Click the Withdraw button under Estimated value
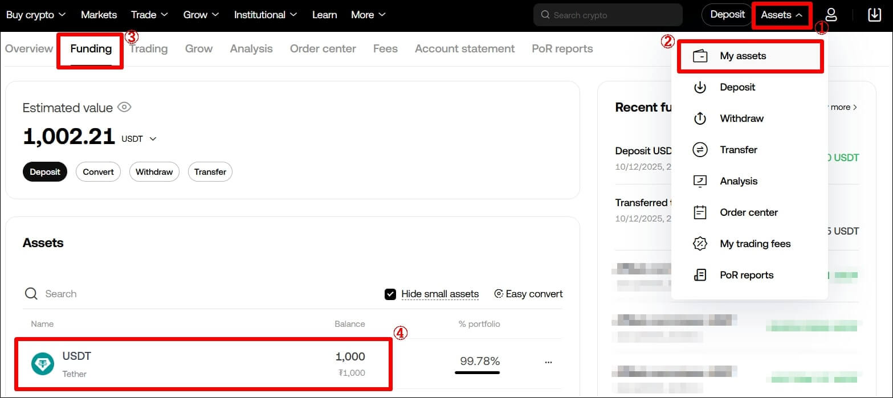Screen dimensions: 893x398 click(154, 172)
